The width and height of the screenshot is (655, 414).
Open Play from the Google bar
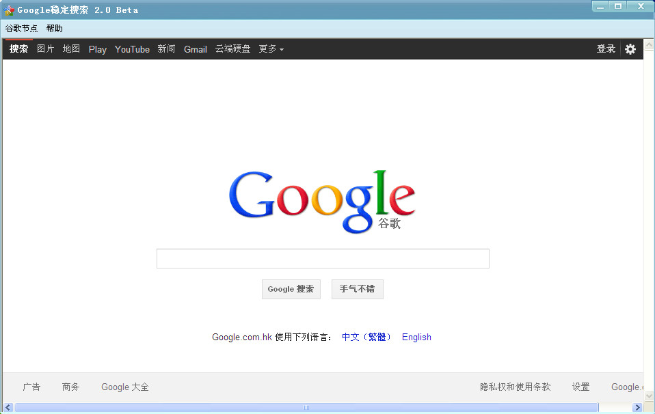coord(97,49)
